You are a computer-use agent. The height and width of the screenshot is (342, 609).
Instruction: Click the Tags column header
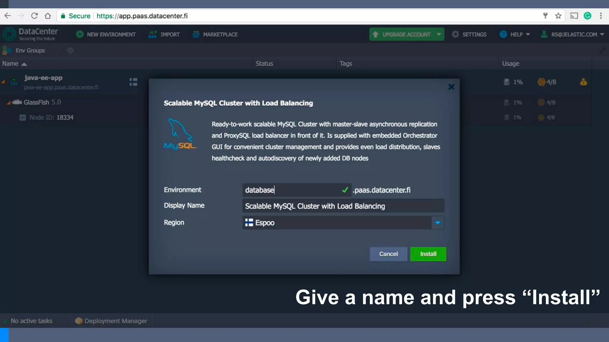coord(346,64)
